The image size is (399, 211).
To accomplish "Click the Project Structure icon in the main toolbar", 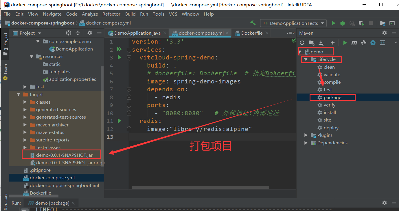I will point(383,23).
